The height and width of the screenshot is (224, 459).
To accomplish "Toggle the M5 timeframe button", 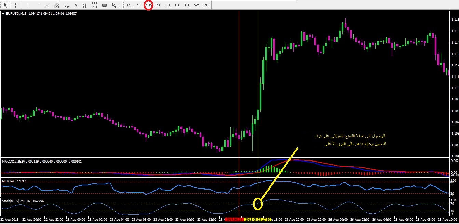I will coord(139,5).
